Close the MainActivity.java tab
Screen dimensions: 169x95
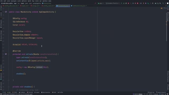[x=69, y=6]
